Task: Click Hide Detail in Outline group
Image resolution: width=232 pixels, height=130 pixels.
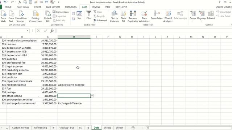Action: pos(223,16)
